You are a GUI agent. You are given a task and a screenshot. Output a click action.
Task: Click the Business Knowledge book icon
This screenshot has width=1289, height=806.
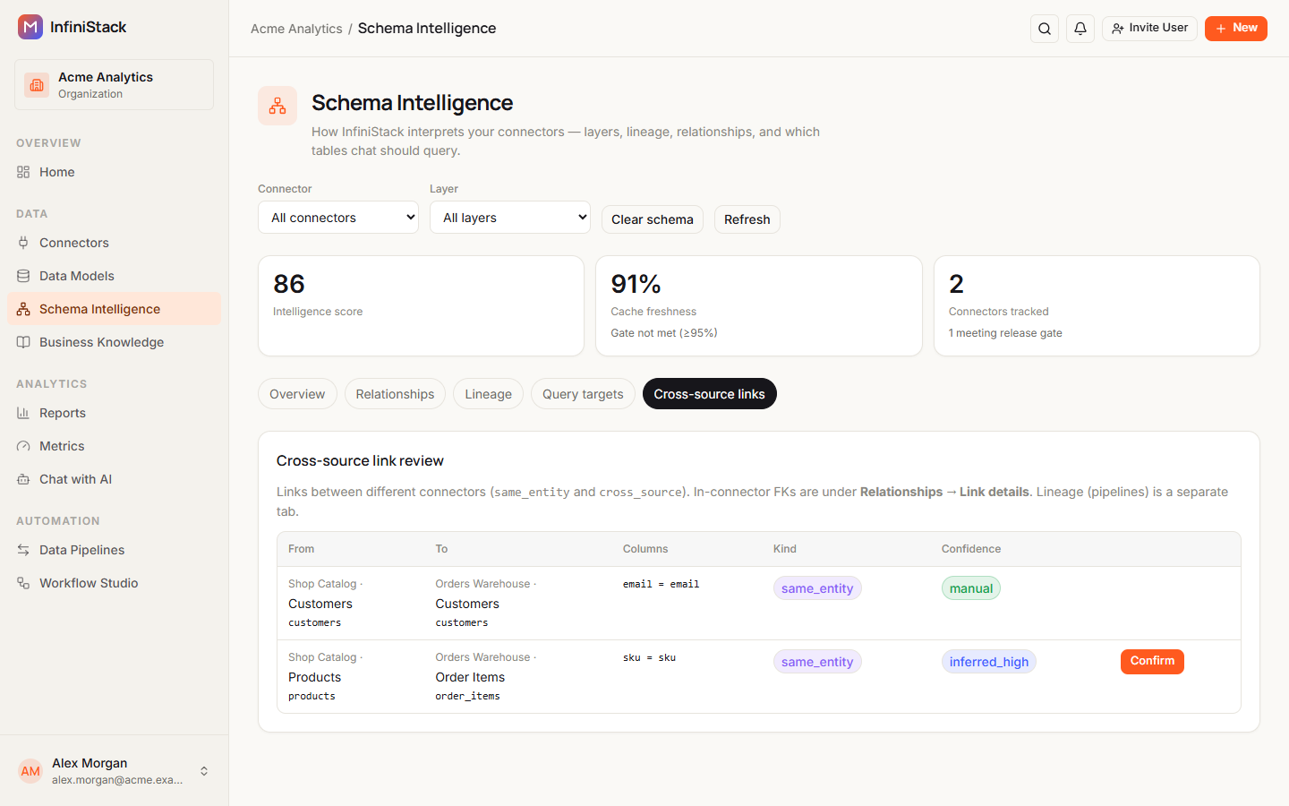click(23, 342)
